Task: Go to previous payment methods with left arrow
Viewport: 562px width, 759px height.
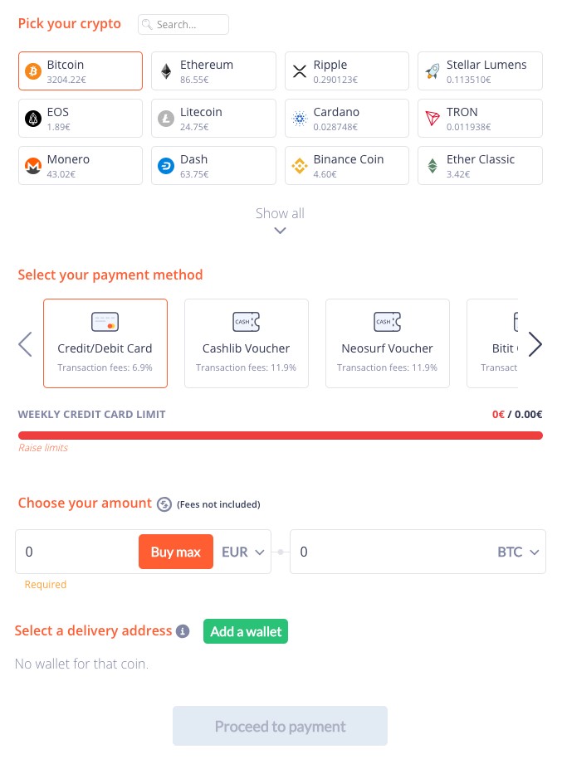Action: pos(25,344)
